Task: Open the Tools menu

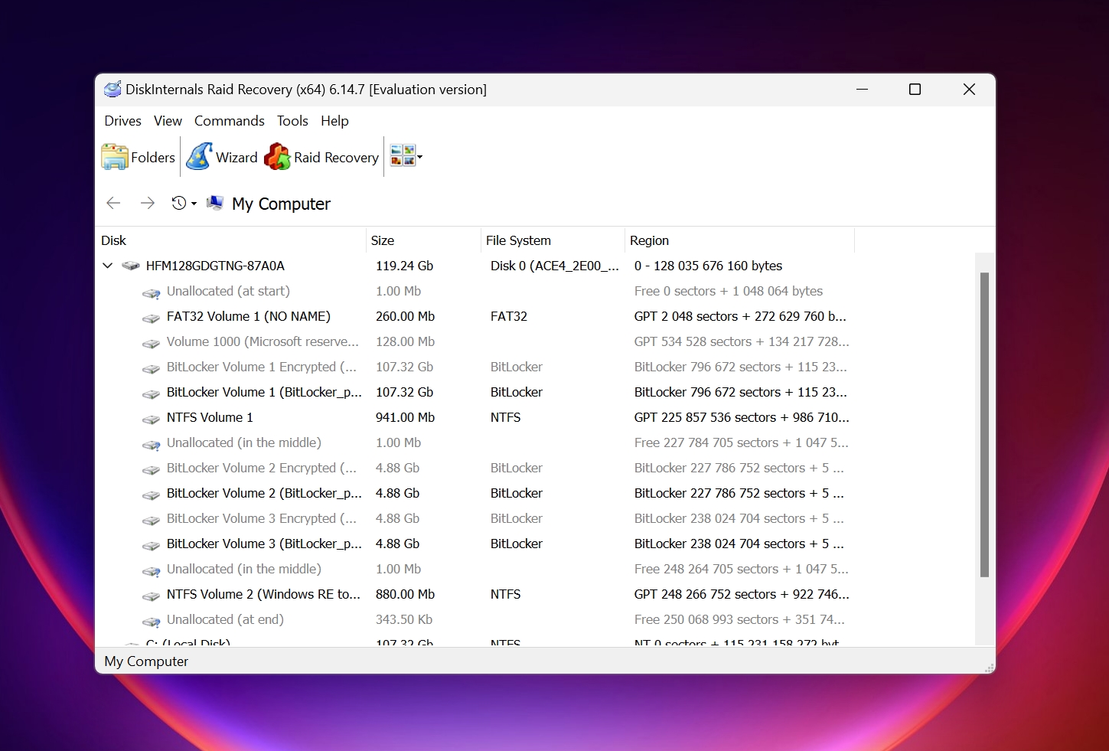Action: tap(292, 120)
